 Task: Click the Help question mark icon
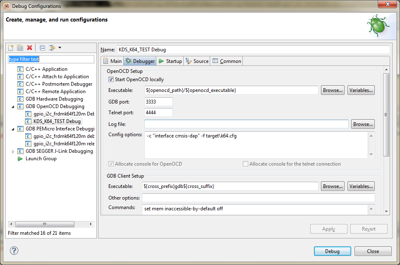pos(14,251)
